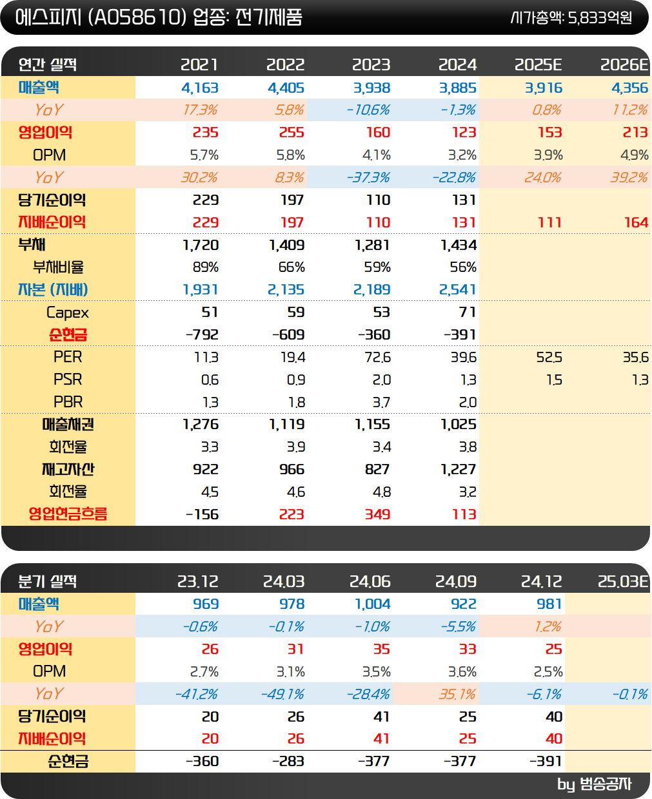This screenshot has width=652, height=799.
Task: Select the 2024 부채 value 1,434
Action: coord(459,245)
